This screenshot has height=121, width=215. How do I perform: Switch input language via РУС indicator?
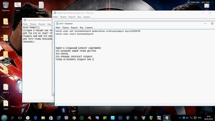click(x=200, y=118)
